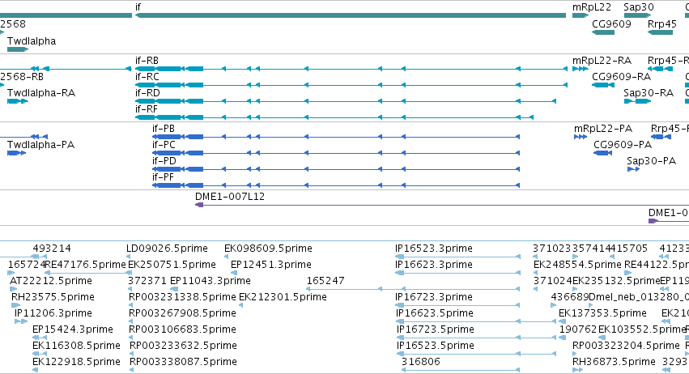Image resolution: width=689 pixels, height=374 pixels.
Task: Open the IP16623.3prime EST label
Action: tap(434, 265)
